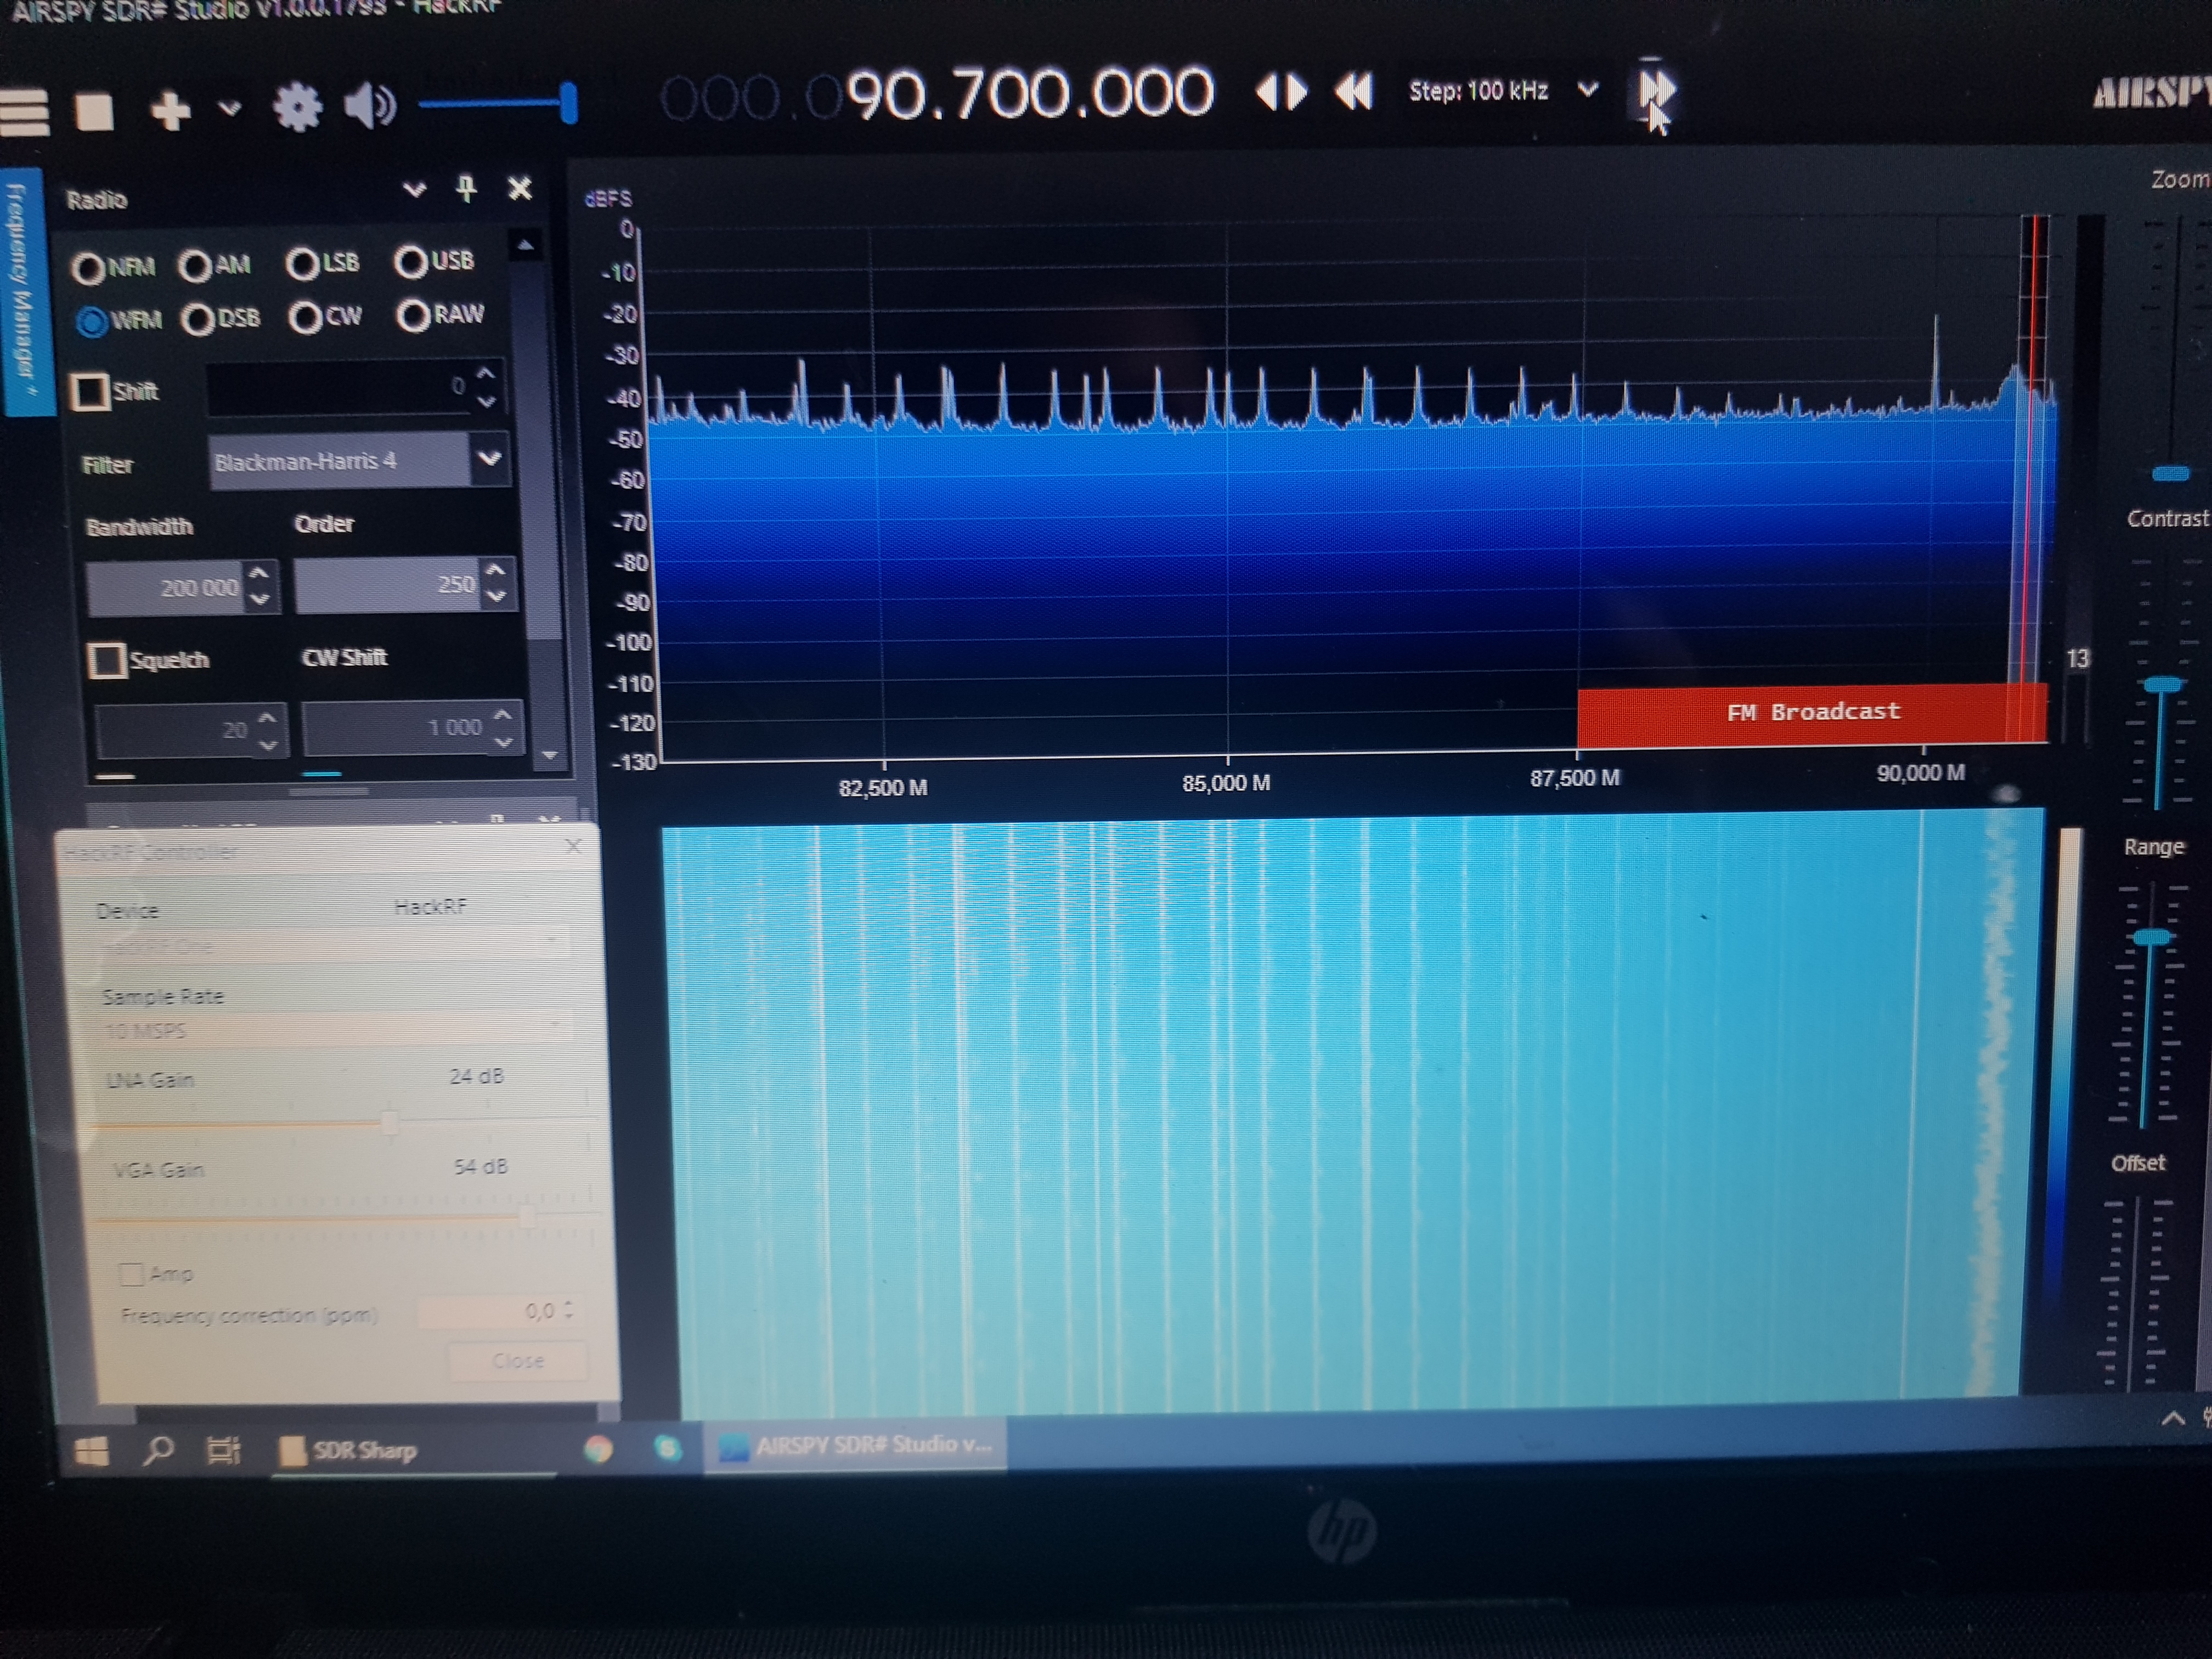Screen dimensions: 2212x1659
Task: Step frequency down with the rewind arrows
Action: (x=1353, y=92)
